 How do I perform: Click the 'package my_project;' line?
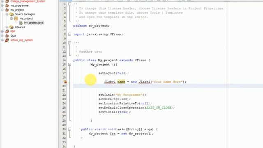91,25
